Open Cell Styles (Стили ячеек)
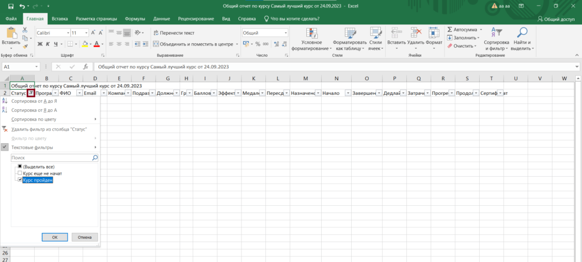The width and height of the screenshot is (582, 262). [x=376, y=39]
